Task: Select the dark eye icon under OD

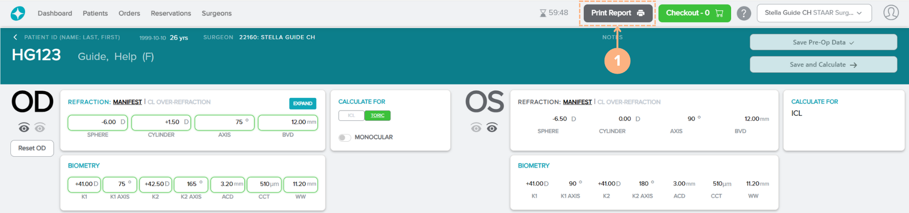Action: (24, 128)
